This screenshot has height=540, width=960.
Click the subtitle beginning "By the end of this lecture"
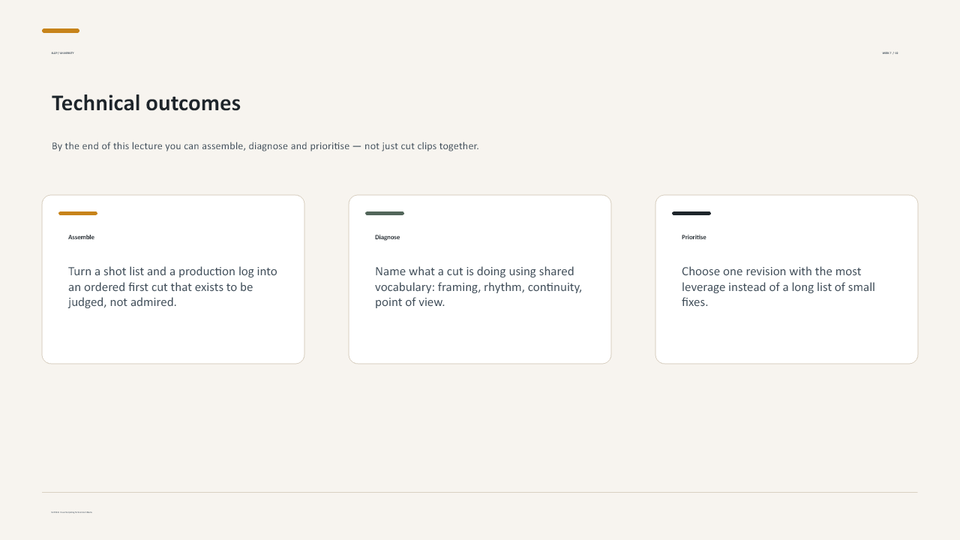click(265, 146)
